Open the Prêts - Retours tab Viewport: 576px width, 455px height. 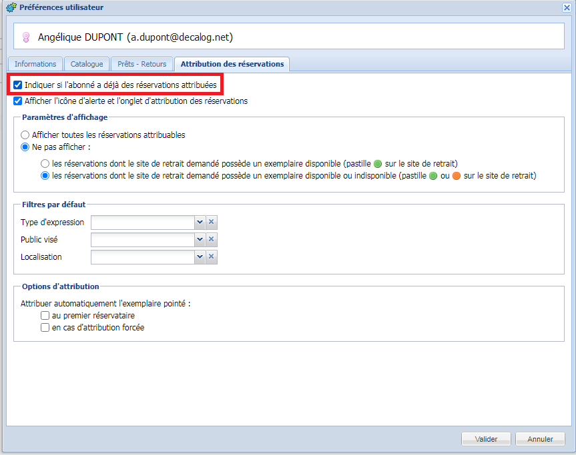coord(141,64)
